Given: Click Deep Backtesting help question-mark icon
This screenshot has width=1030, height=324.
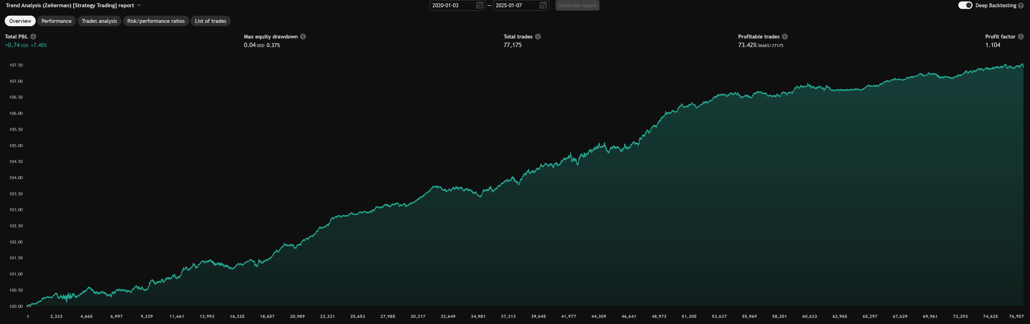Looking at the screenshot, I should [x=1021, y=6].
